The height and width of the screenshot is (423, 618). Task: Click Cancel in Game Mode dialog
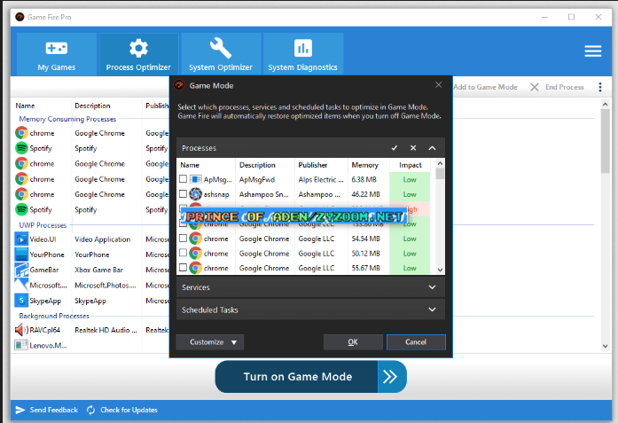pos(416,342)
